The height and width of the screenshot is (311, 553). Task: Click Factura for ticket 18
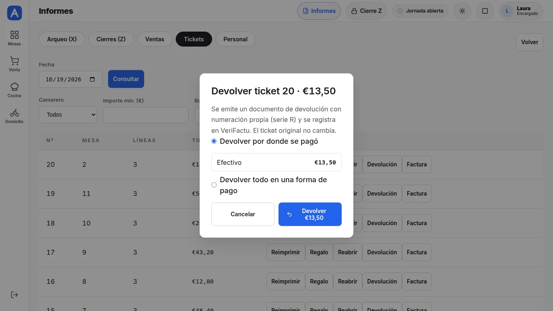417,223
